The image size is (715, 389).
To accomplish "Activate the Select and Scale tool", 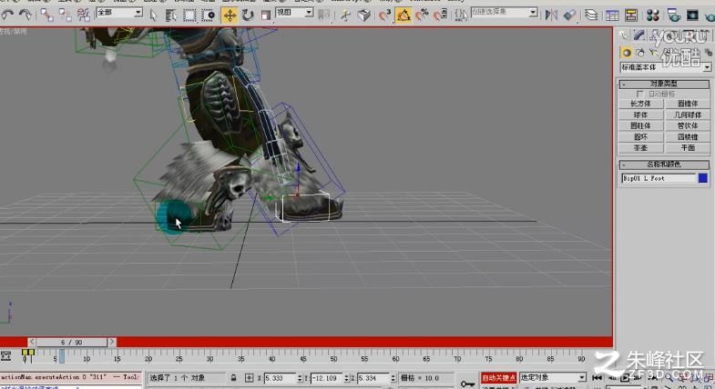I will click(266, 15).
